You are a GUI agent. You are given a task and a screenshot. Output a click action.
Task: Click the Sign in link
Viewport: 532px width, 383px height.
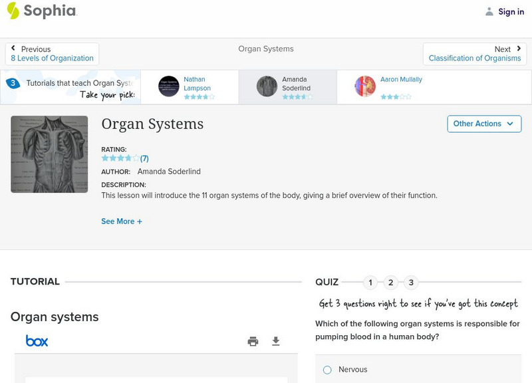coord(511,11)
